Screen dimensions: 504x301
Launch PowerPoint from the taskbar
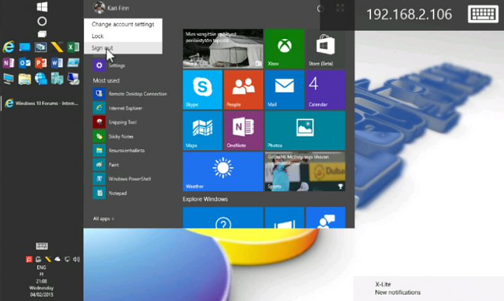point(41,63)
